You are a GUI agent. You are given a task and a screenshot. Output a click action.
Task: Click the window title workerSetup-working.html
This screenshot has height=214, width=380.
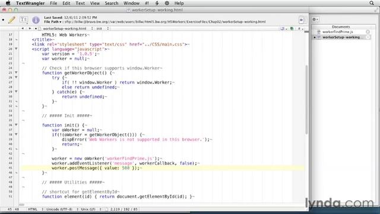point(157,10)
